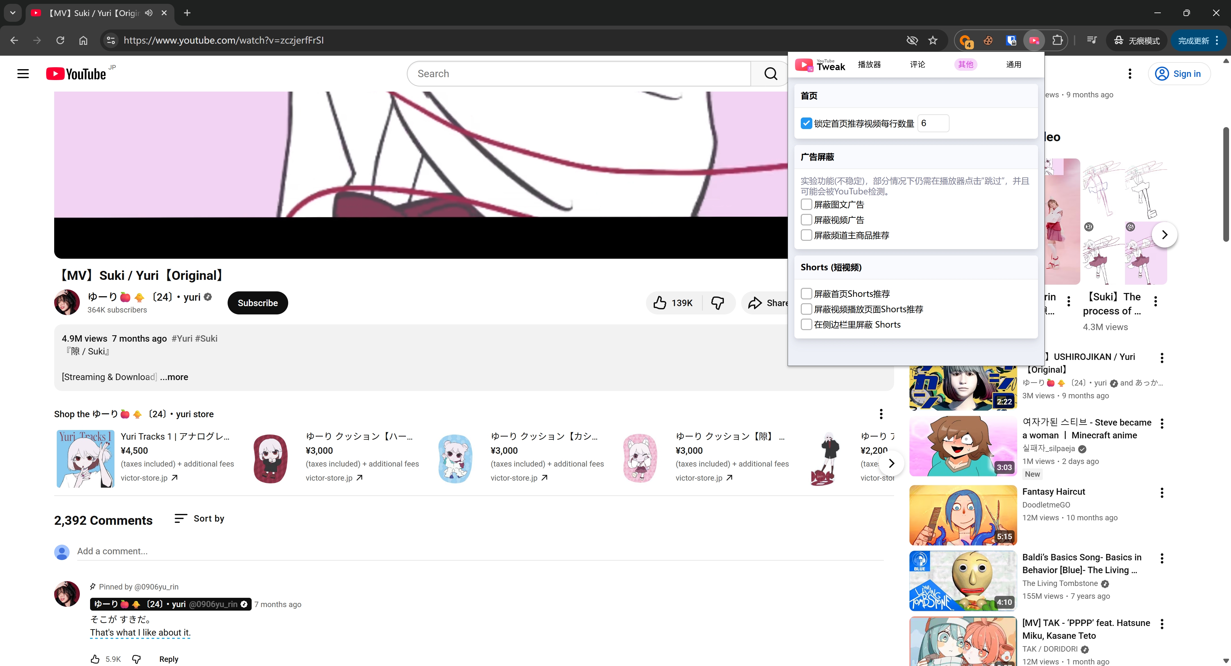
Task: Click the YouTube Tweak extension icon
Action: coord(1034,41)
